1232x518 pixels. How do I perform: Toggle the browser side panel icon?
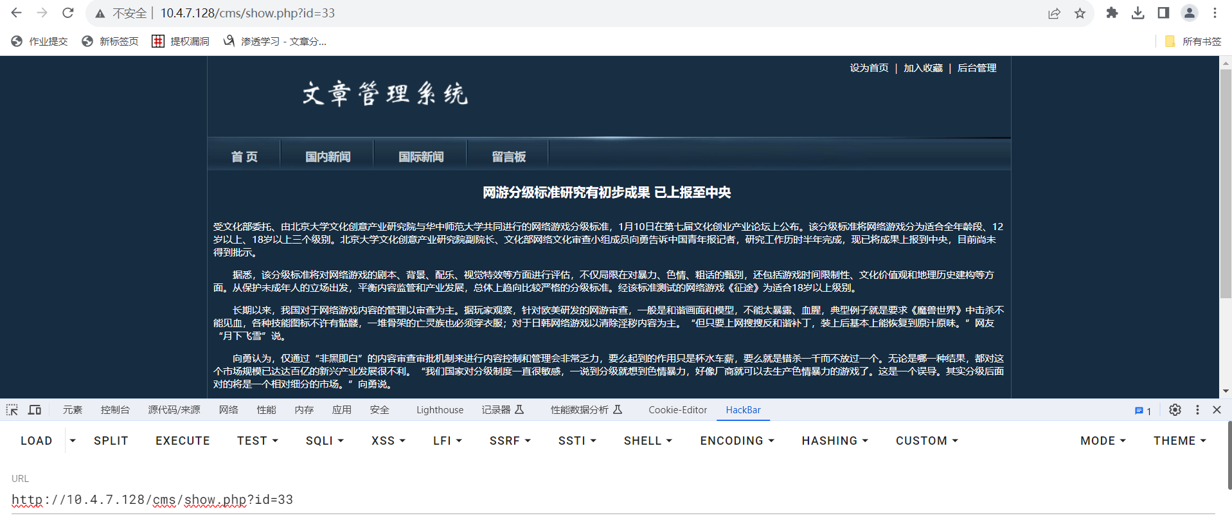(x=1163, y=13)
